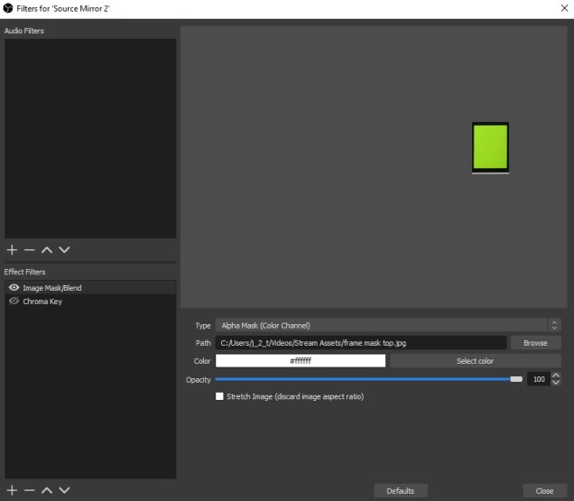574x501 pixels.
Task: Click the Path text field
Action: pyautogui.click(x=360, y=343)
